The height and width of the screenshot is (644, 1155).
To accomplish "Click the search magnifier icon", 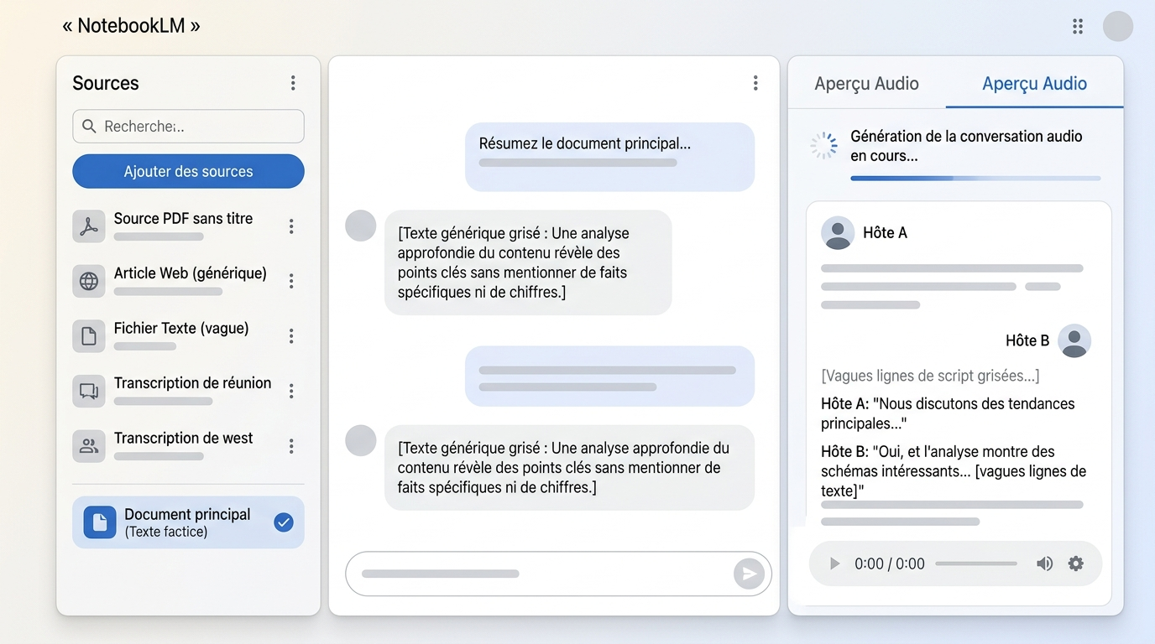I will (89, 127).
